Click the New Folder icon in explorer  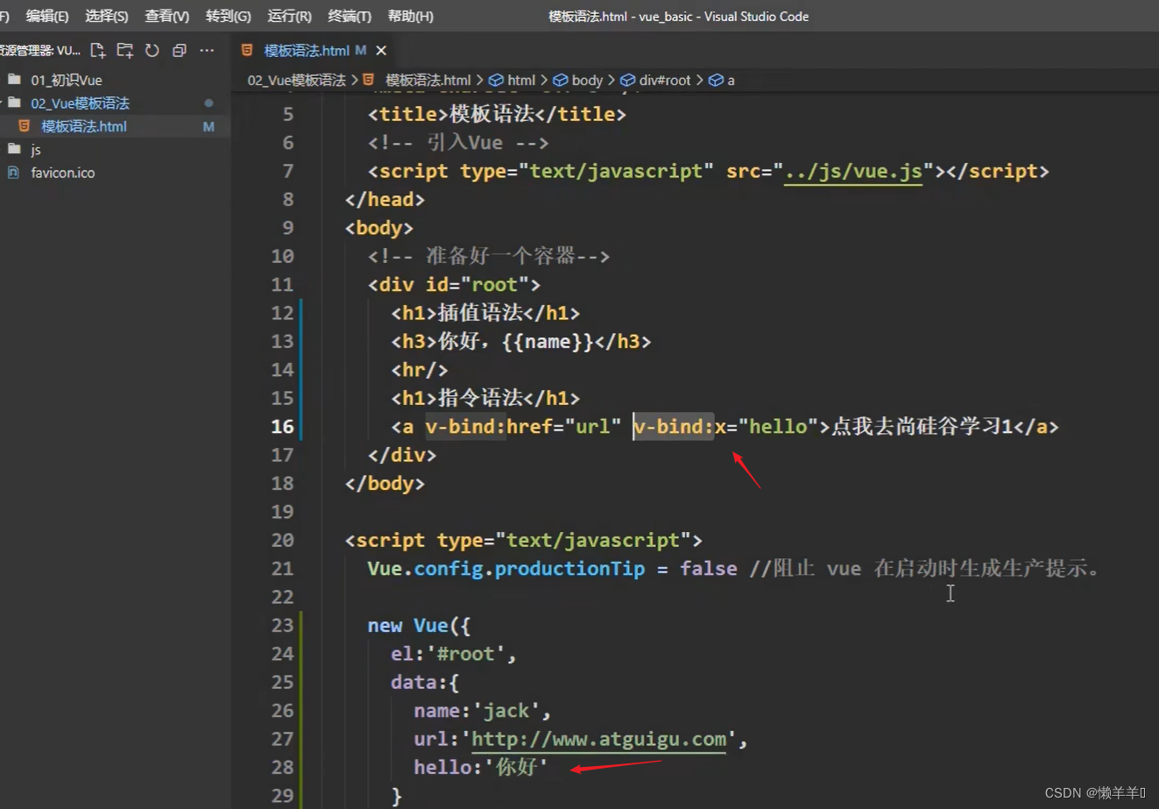125,51
